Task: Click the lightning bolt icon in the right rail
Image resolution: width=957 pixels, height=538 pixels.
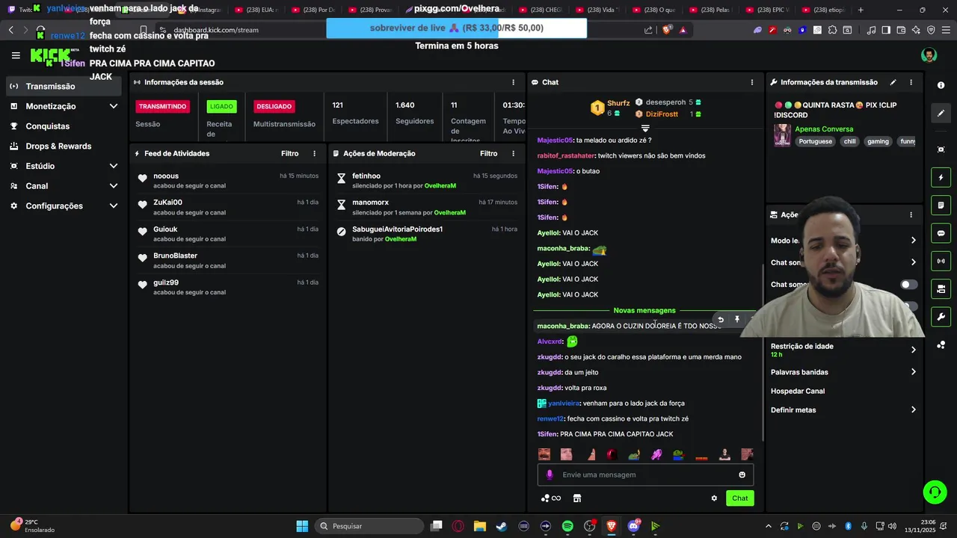Action: coord(941,178)
